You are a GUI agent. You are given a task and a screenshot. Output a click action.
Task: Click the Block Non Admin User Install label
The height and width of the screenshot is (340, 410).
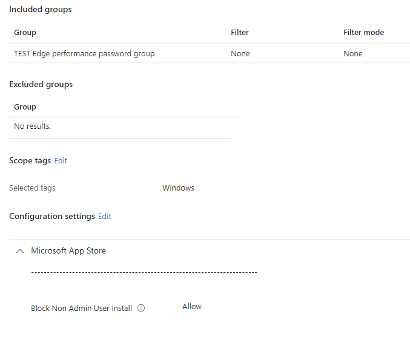pos(81,309)
